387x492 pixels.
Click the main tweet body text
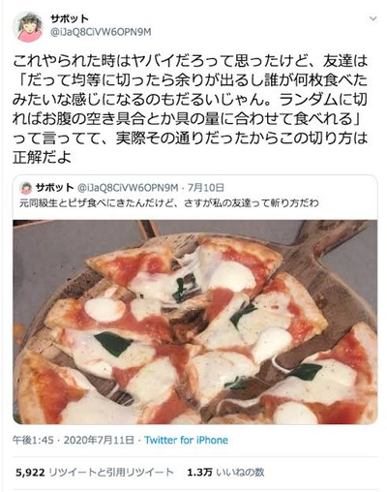coord(190,109)
